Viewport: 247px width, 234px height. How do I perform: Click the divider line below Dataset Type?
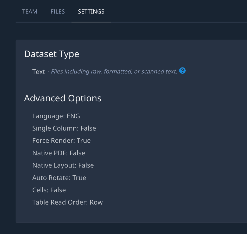click(130, 84)
